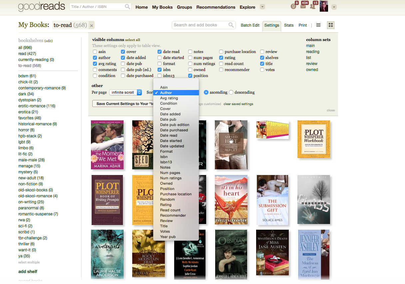Uncheck the avg rating column checkbox
Screen dimensions: 405x284
pyautogui.click(x=95, y=64)
